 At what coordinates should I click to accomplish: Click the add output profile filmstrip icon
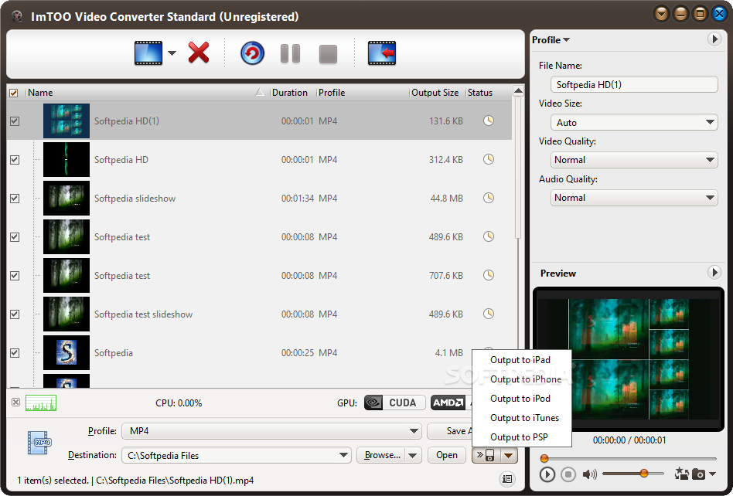(382, 53)
